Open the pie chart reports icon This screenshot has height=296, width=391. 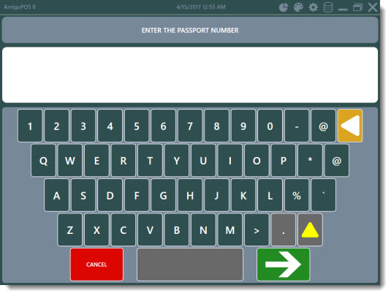(x=283, y=7)
